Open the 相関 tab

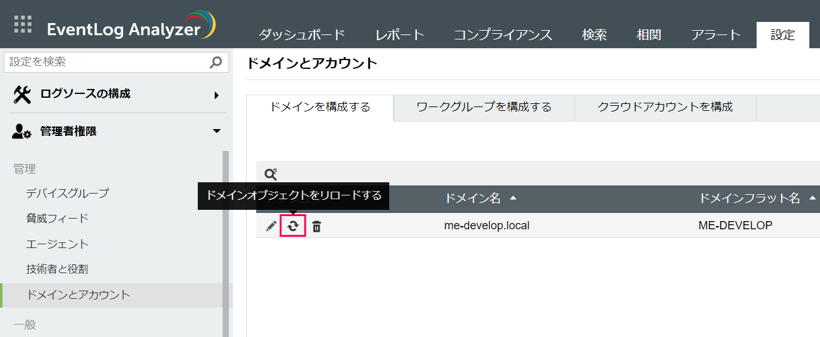tap(649, 35)
